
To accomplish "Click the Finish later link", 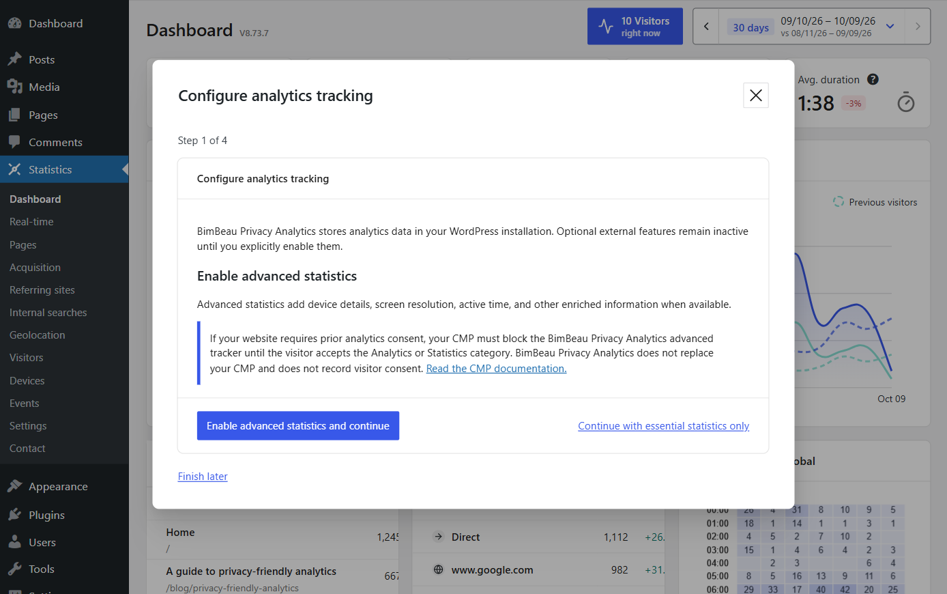I will tap(203, 477).
